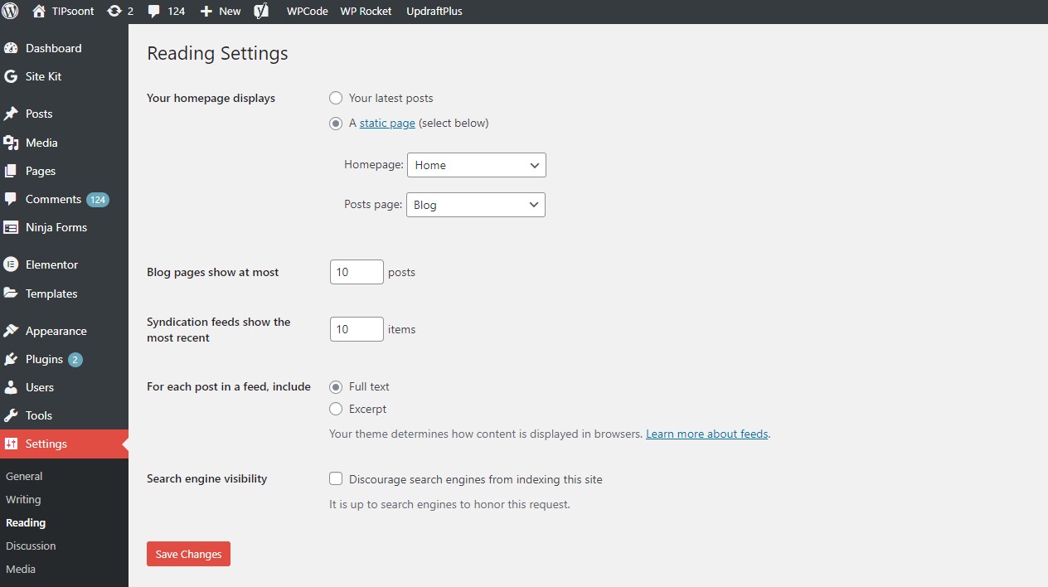The width and height of the screenshot is (1048, 587).
Task: Open the Yoast SEO icon in admin bar
Action: pyautogui.click(x=261, y=12)
